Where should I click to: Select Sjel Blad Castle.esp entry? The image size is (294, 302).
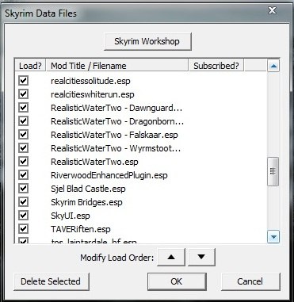88,189
